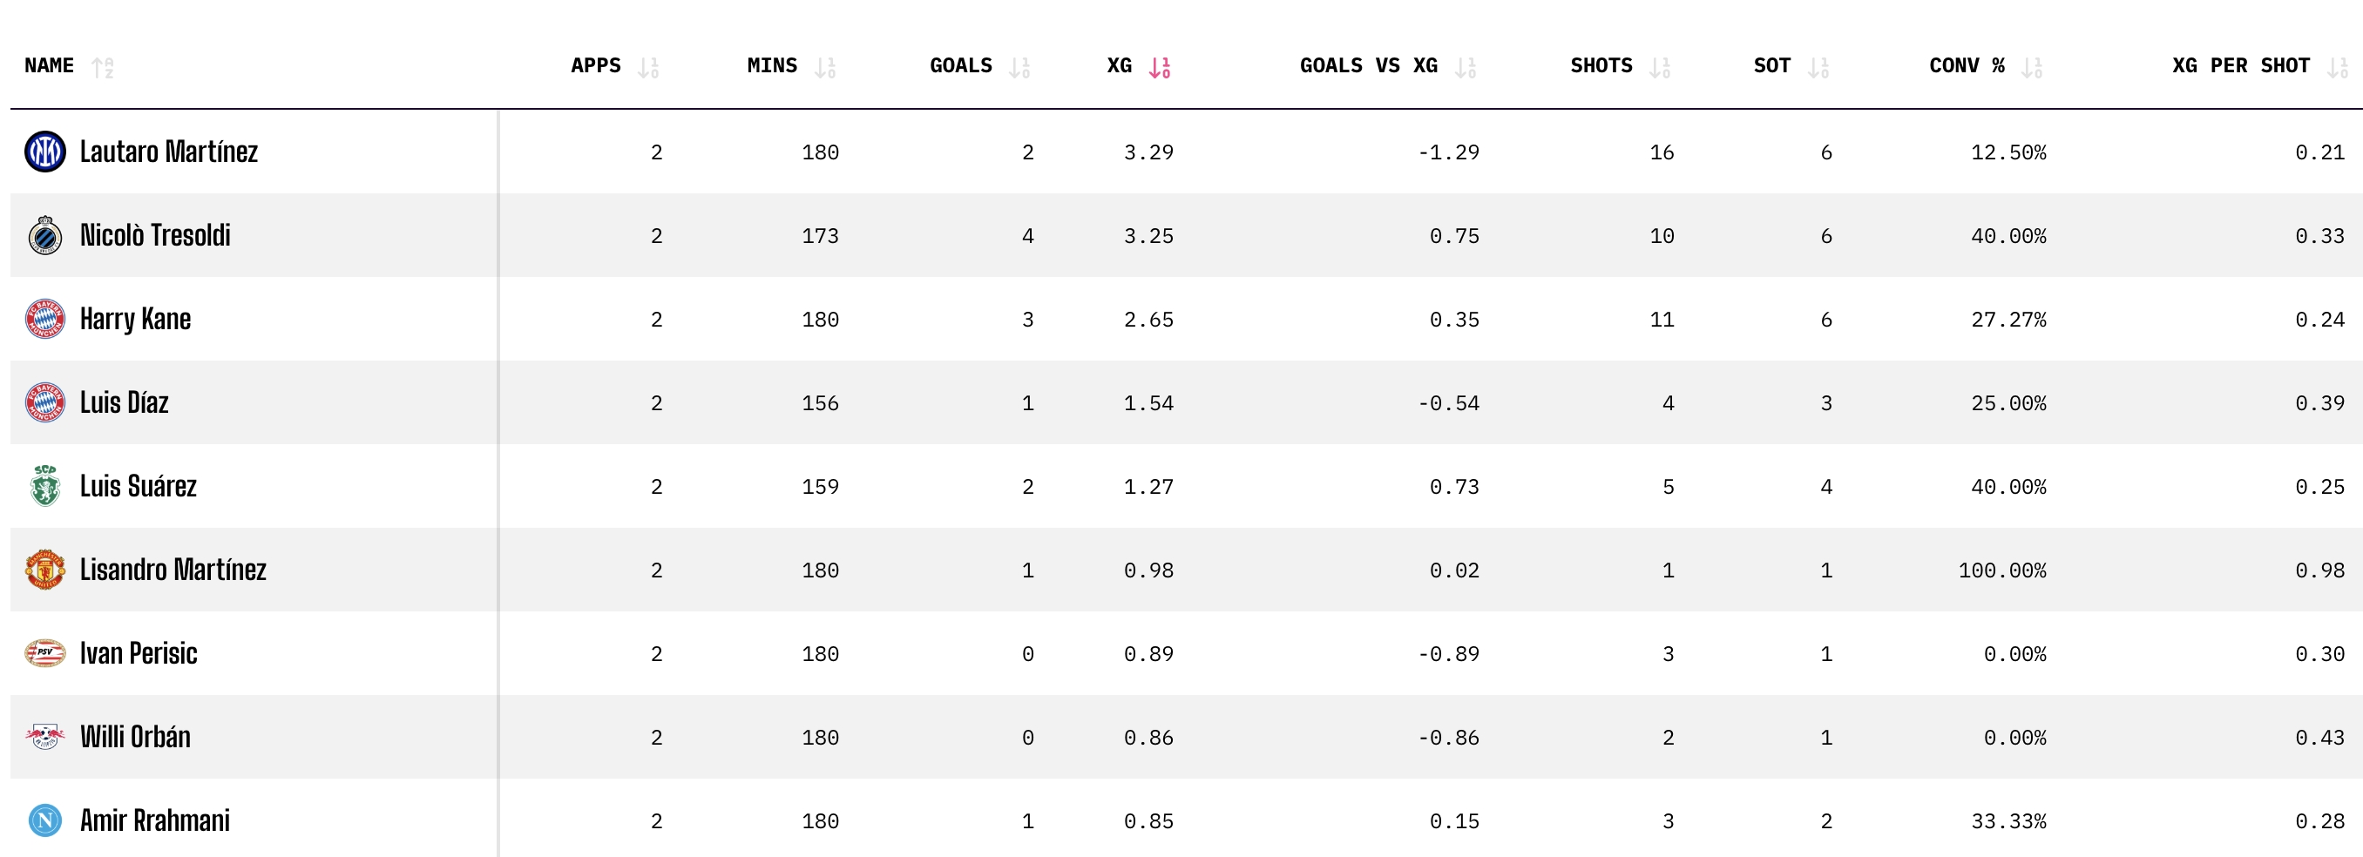Sort by SOT using its icon

tap(1819, 67)
